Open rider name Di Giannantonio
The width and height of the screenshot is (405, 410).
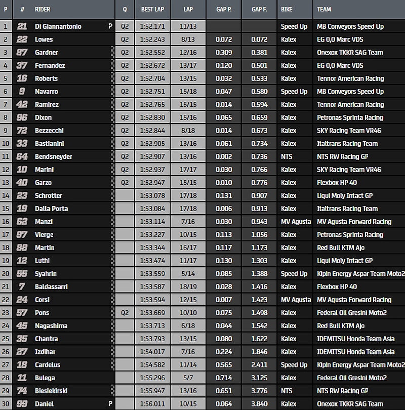click(x=58, y=26)
